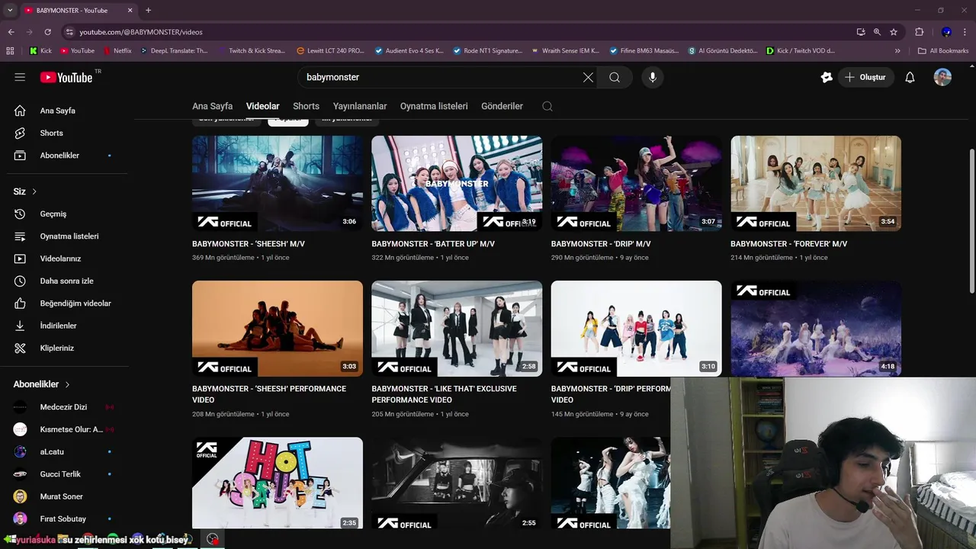The height and width of the screenshot is (549, 976).
Task: Open BABYMONSTER - 'DRIP' M/V title
Action: tap(601, 244)
